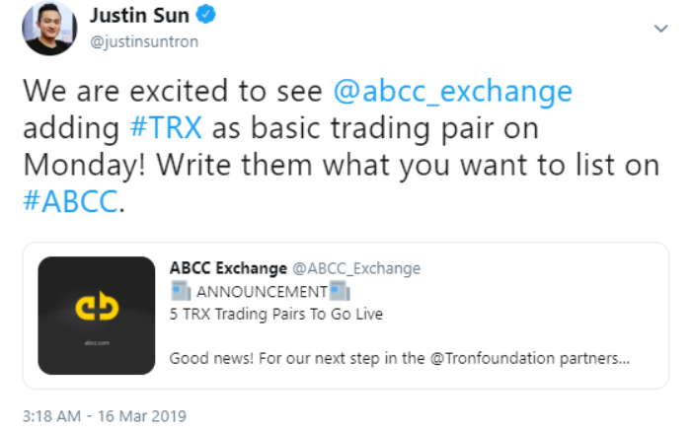
Task: Follow the @abcc_exchange mention link
Action: pos(452,92)
